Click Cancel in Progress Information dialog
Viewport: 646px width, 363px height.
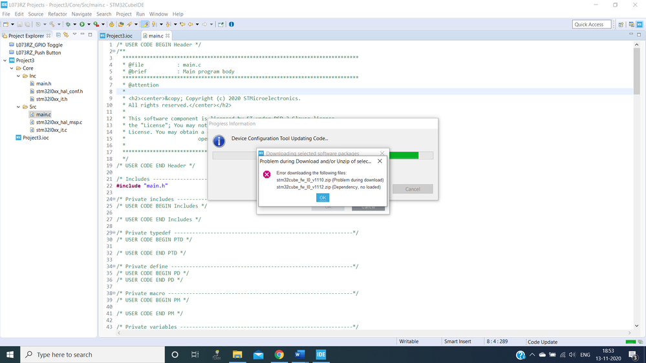click(x=413, y=189)
